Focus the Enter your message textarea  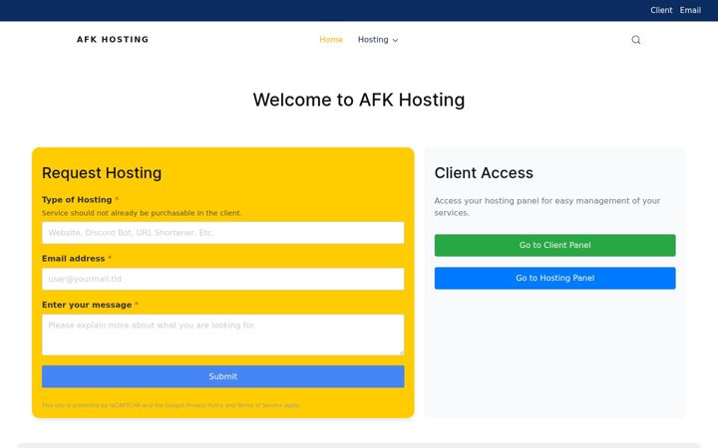click(223, 335)
